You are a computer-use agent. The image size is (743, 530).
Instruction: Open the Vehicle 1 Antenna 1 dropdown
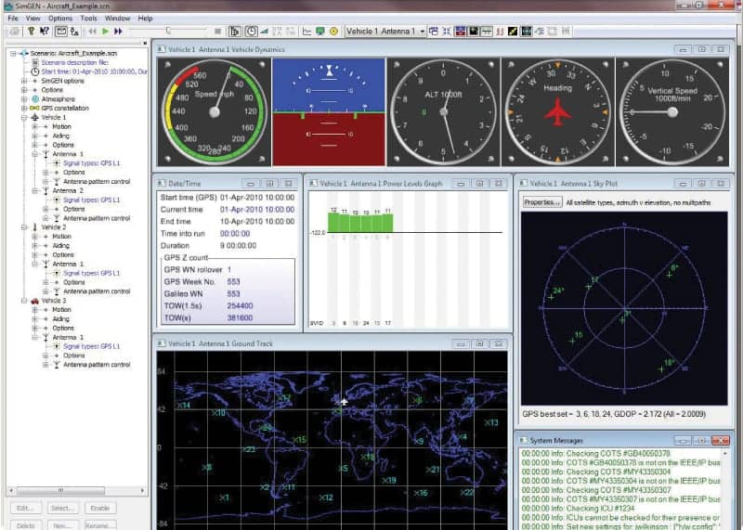click(385, 32)
